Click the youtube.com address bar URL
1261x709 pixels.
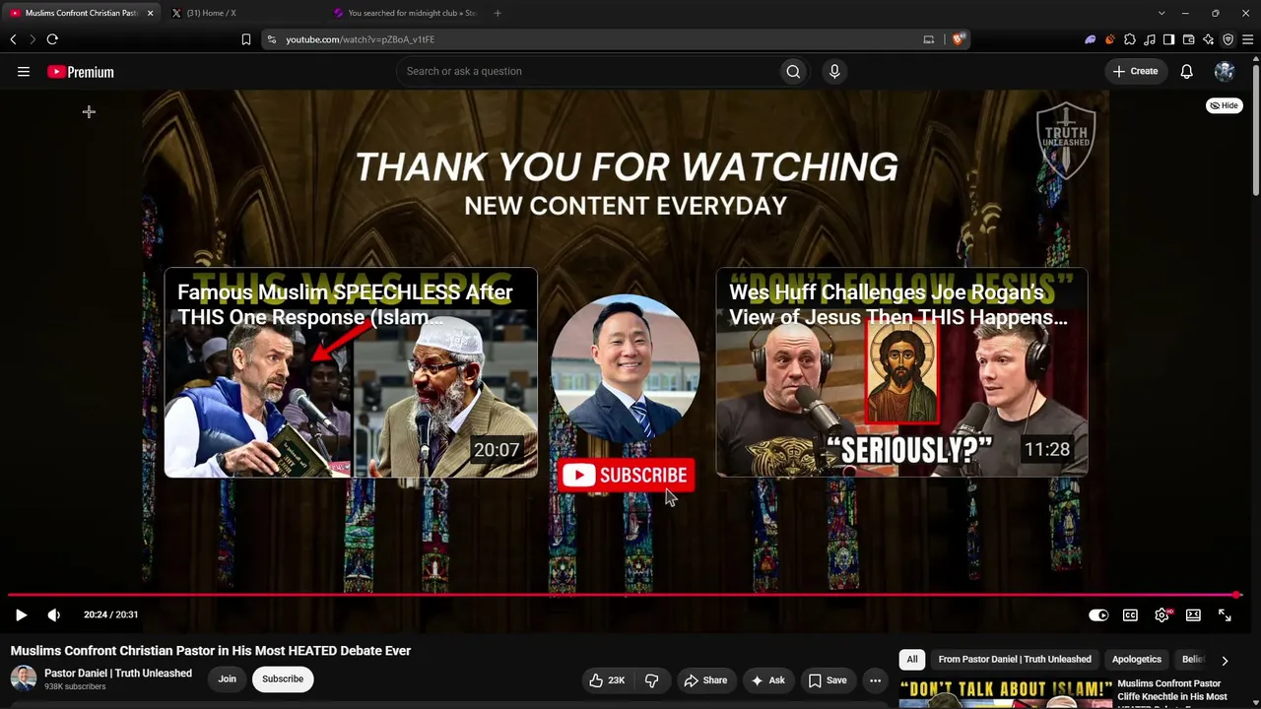(361, 39)
